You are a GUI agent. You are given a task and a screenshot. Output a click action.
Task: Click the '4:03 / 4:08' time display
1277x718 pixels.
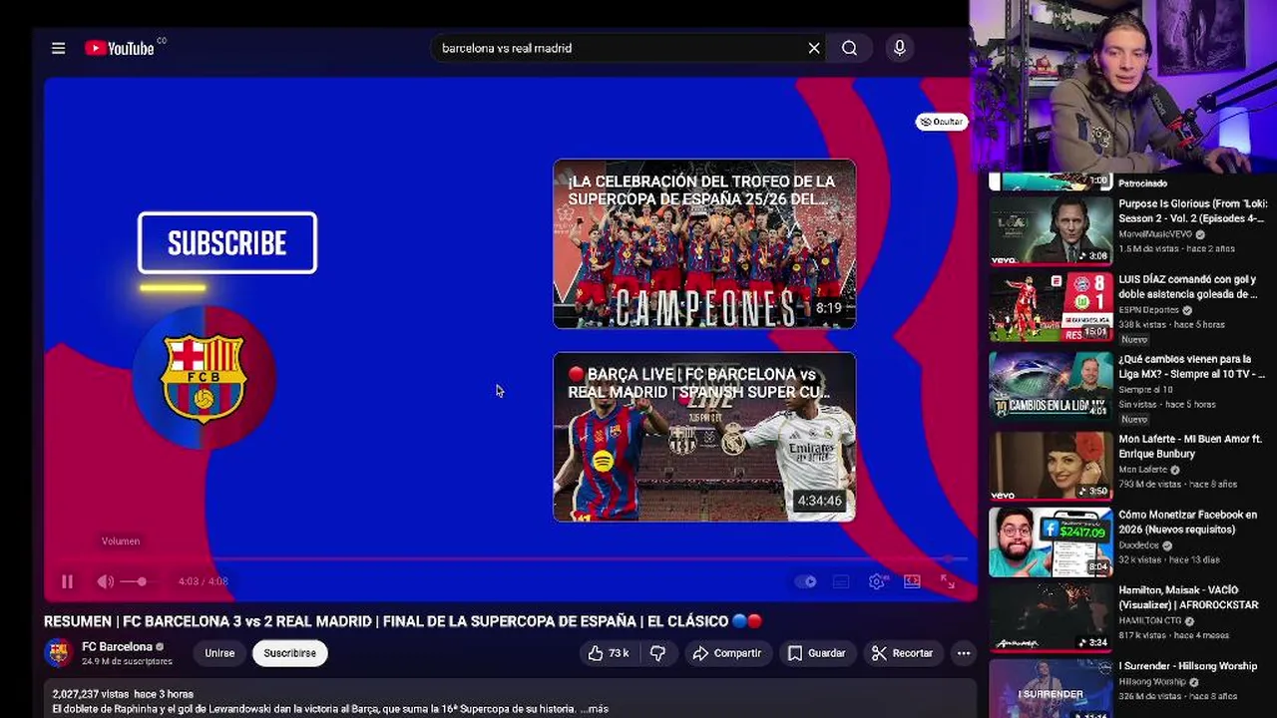[204, 581]
